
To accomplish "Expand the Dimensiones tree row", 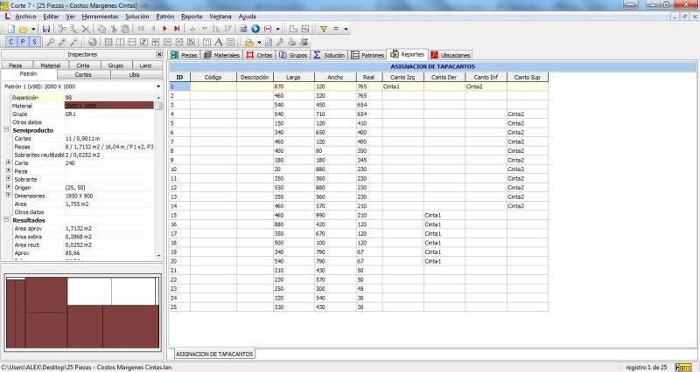I will click(x=8, y=195).
